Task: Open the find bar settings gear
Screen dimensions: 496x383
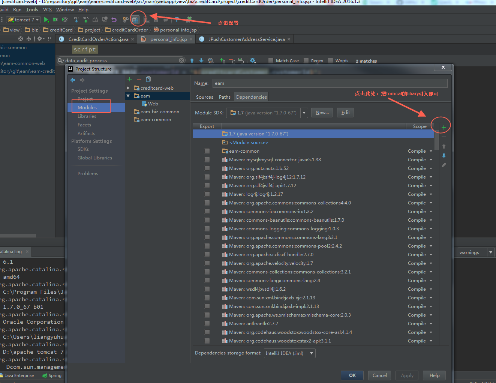Action: (x=253, y=60)
